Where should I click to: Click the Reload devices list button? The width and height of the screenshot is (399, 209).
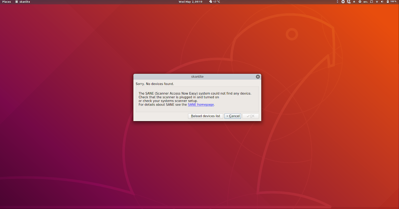(x=205, y=116)
